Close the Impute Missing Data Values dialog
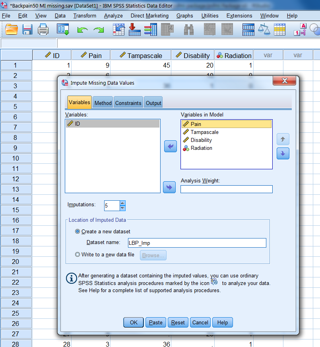The image size is (320, 347). pyautogui.click(x=284, y=81)
